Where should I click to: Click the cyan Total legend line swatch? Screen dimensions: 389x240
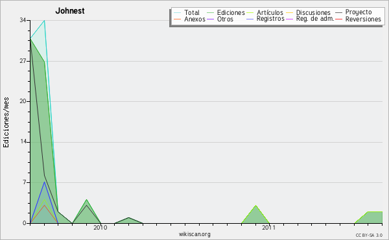click(178, 13)
